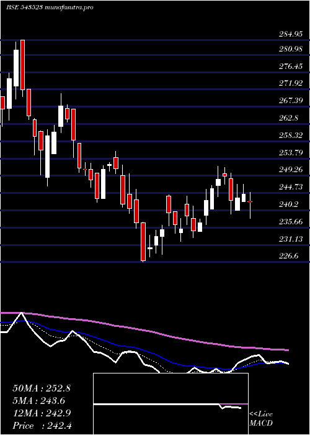Click the Price : 242.4 readout
The width and height of the screenshot is (310, 435).
(x=42, y=426)
